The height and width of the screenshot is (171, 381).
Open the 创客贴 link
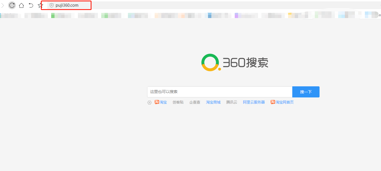point(178,102)
